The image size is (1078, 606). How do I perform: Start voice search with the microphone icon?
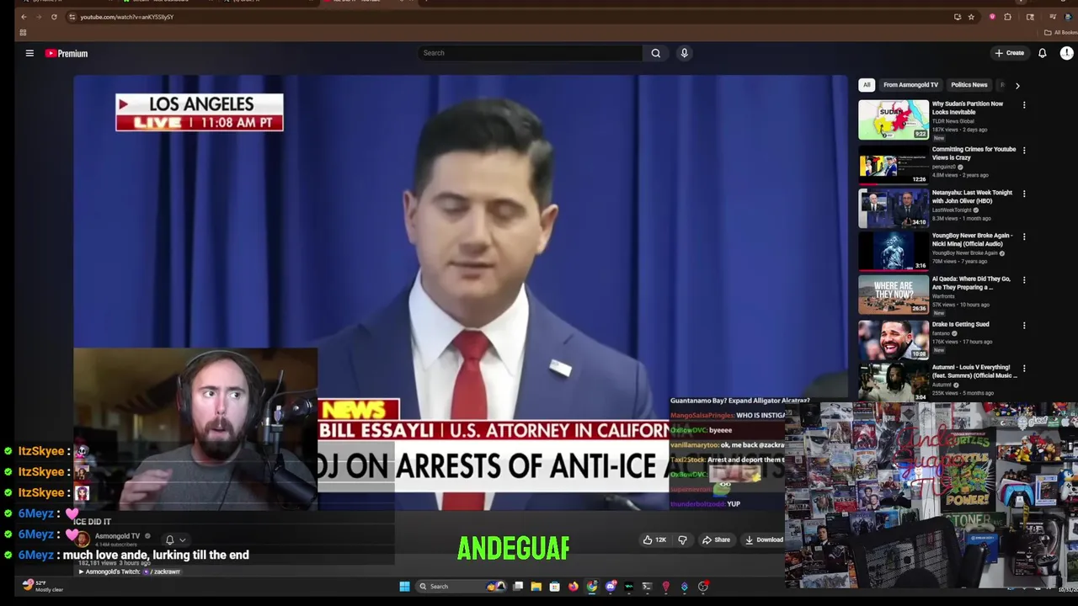(x=684, y=53)
